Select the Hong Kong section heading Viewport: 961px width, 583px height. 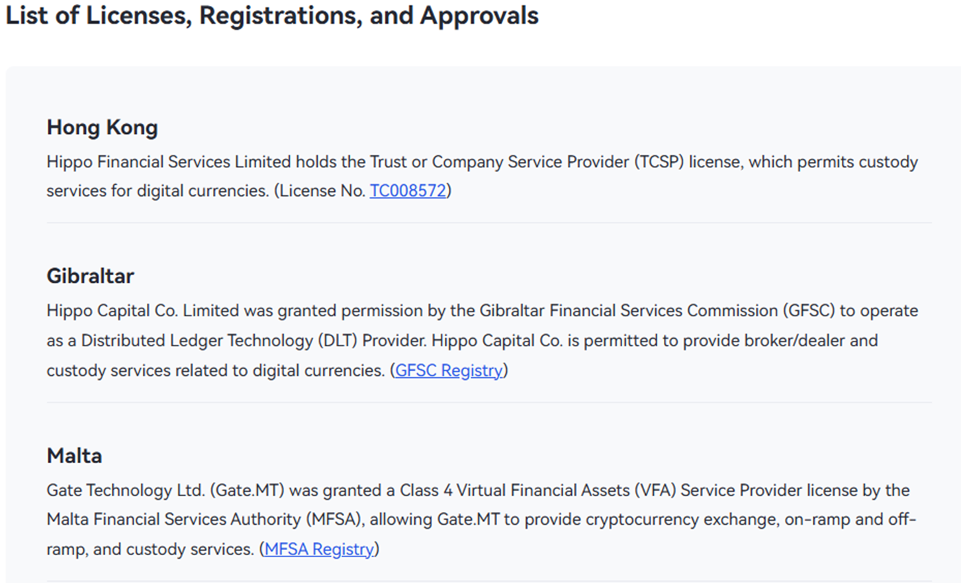pos(102,127)
